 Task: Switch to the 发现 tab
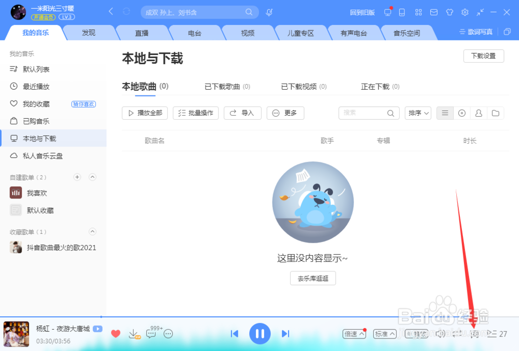coord(89,33)
